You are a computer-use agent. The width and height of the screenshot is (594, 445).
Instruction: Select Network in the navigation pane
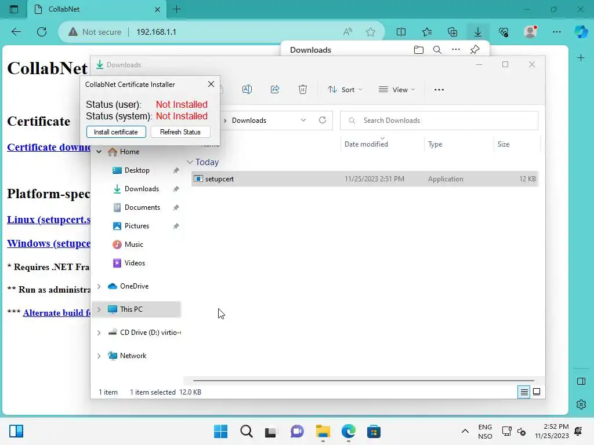[133, 356]
